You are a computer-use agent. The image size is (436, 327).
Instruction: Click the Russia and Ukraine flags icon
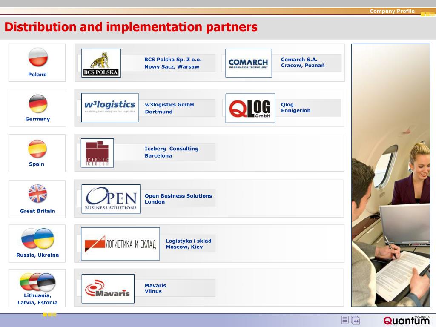tap(38, 238)
